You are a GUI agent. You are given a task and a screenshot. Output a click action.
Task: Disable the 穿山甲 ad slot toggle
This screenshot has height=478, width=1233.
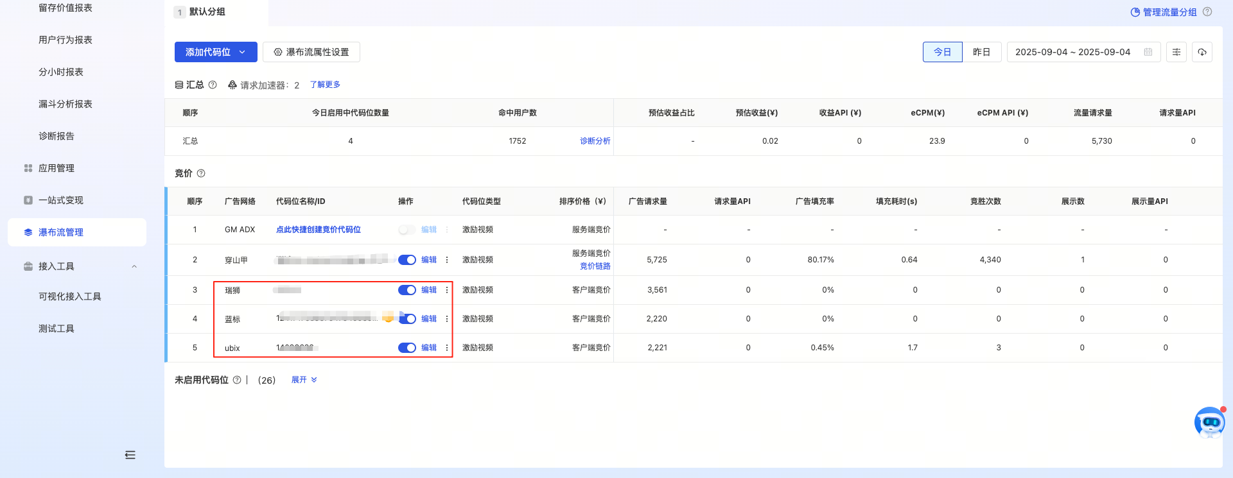pos(407,260)
